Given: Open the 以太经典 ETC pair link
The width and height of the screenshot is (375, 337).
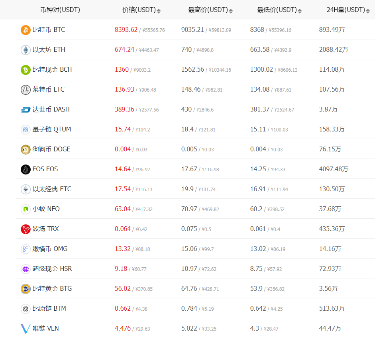Looking at the screenshot, I should point(52,189).
